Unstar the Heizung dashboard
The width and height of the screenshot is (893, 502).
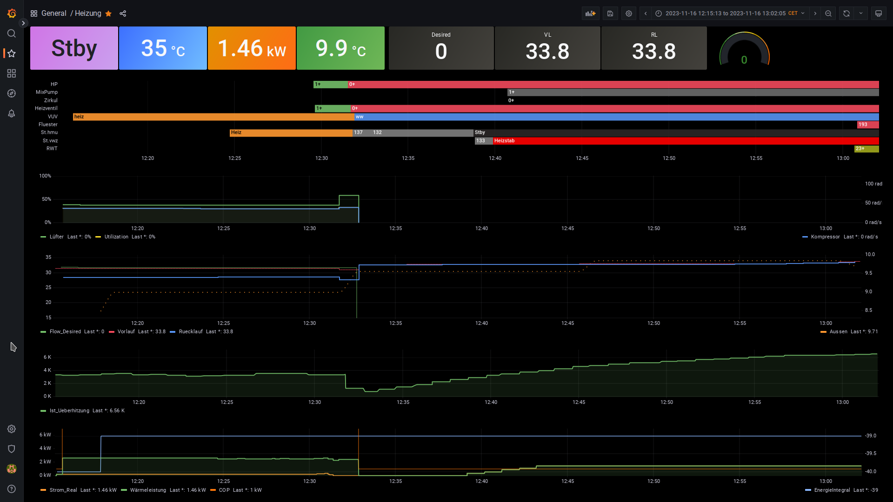[x=108, y=13]
